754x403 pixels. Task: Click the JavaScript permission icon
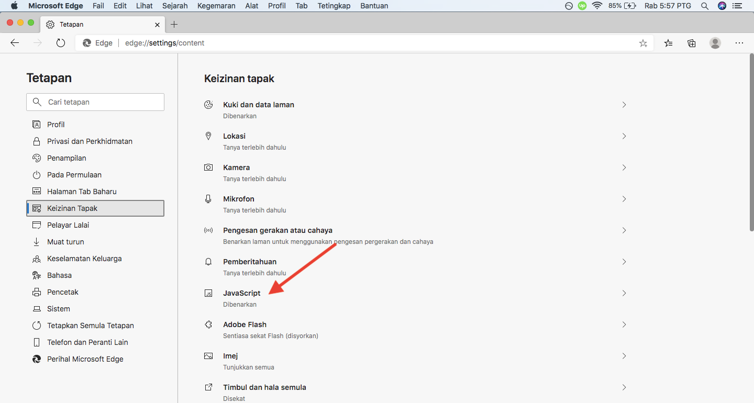tap(208, 294)
